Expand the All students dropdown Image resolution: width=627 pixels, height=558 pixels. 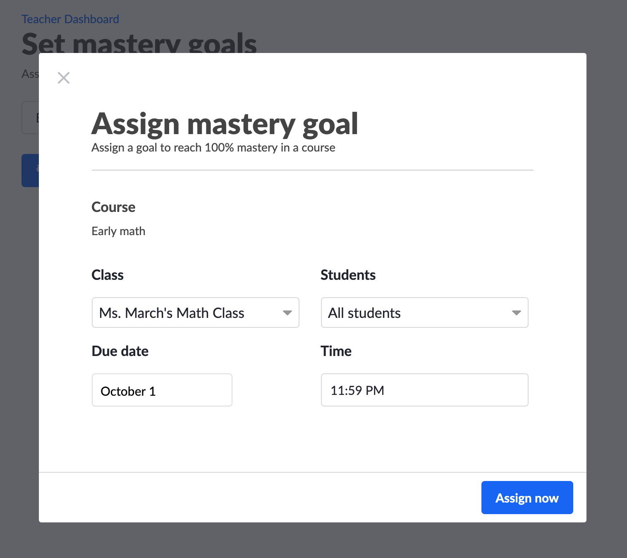(x=418, y=313)
